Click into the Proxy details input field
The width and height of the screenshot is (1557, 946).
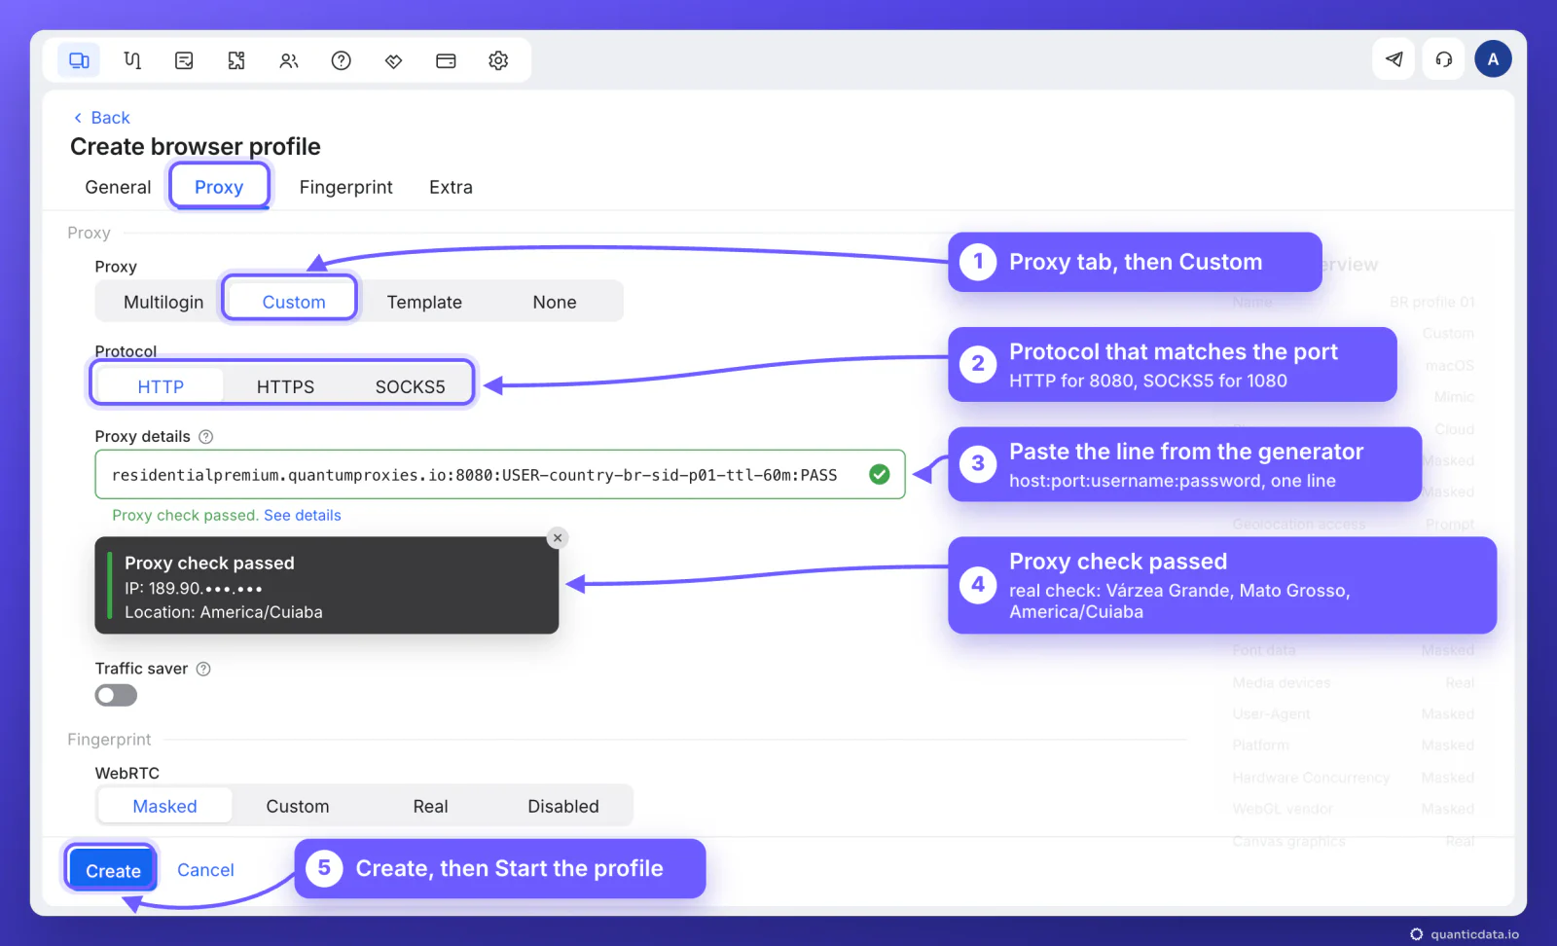tap(500, 475)
